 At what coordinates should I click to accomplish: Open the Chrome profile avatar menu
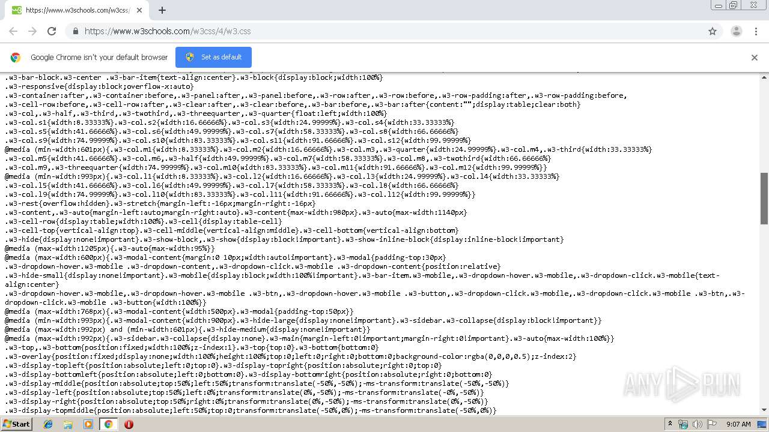click(x=736, y=31)
